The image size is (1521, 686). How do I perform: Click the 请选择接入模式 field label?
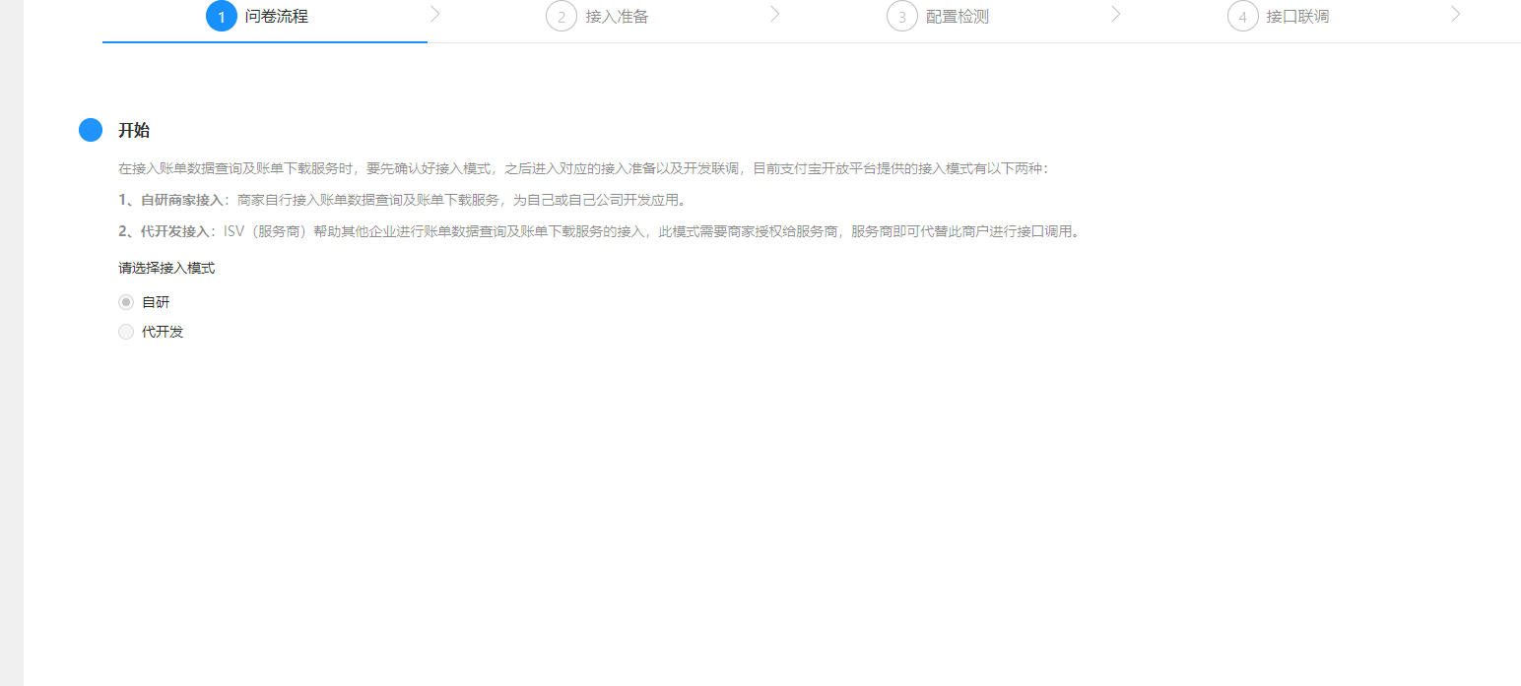pos(166,268)
